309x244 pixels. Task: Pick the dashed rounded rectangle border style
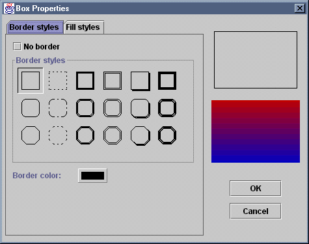tap(58, 108)
